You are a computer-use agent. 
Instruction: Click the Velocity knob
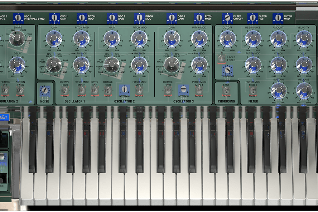click(x=304, y=39)
